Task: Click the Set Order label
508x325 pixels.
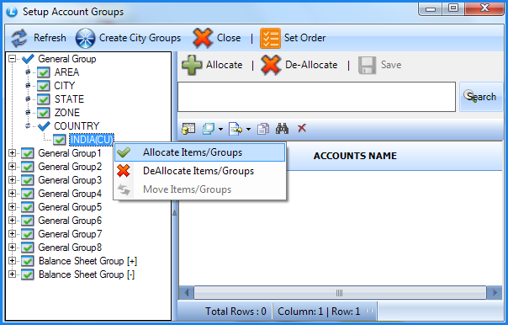Action: (x=304, y=38)
